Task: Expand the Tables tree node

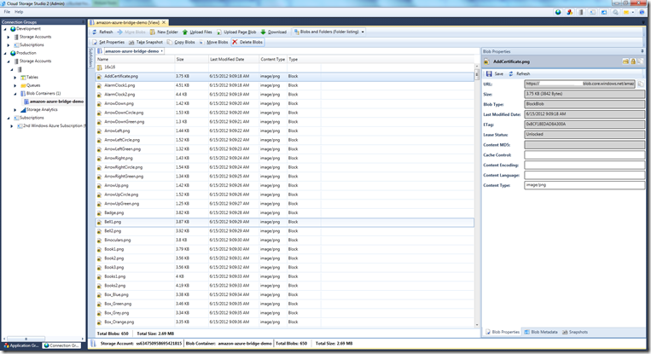Action: pyautogui.click(x=16, y=77)
